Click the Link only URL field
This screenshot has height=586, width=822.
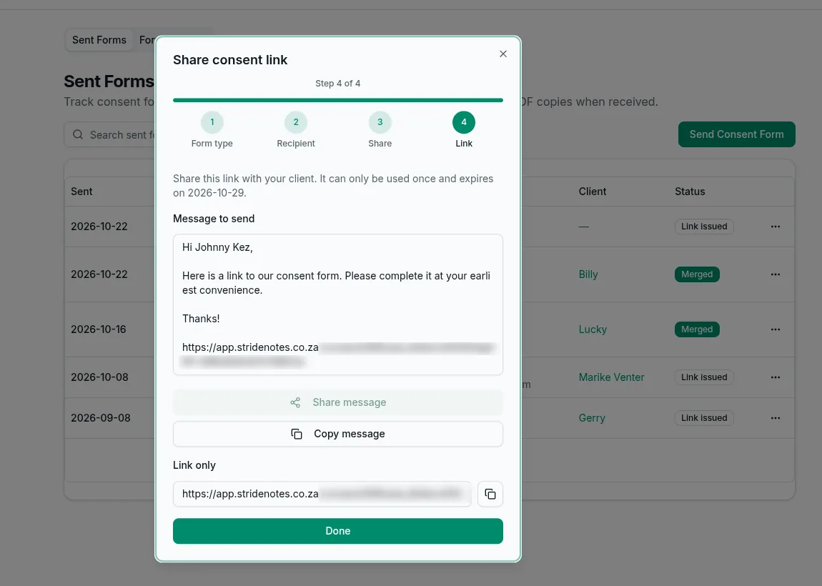(322, 494)
